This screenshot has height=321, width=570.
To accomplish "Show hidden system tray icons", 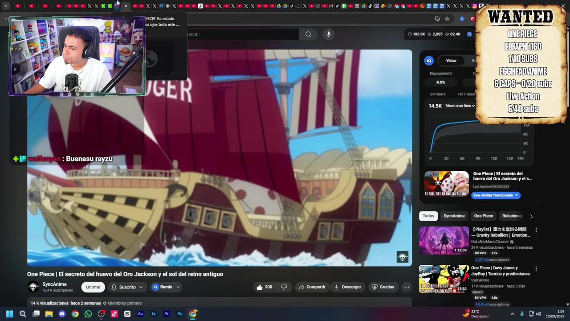I will coord(512,314).
